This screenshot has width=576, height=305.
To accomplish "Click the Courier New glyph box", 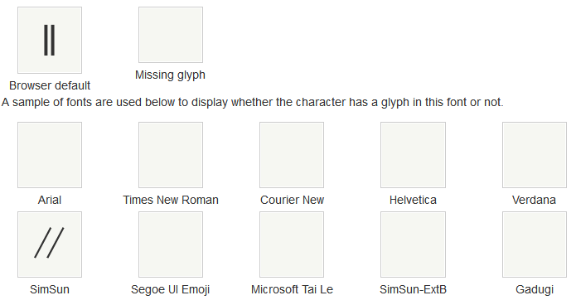I will [292, 155].
